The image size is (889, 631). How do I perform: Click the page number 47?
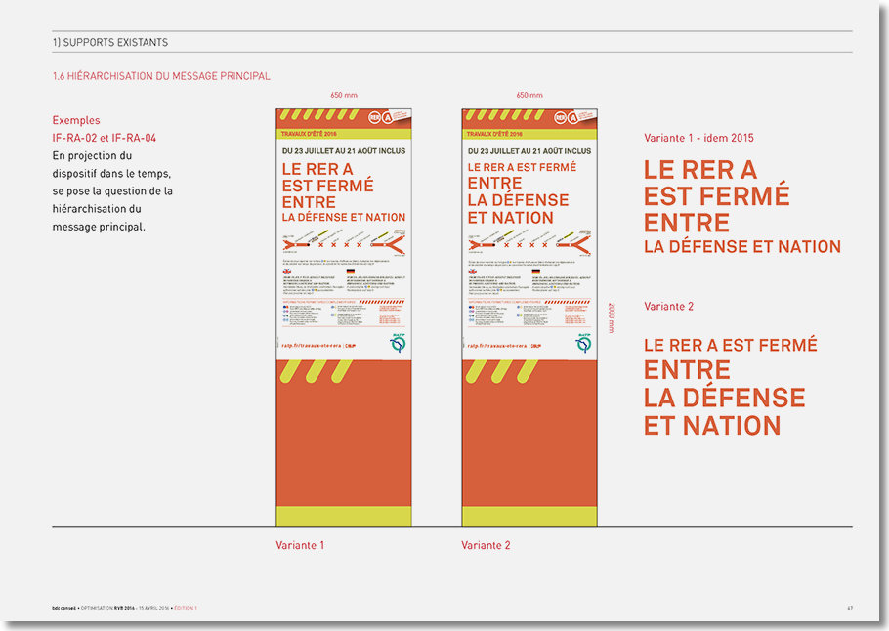pos(850,608)
